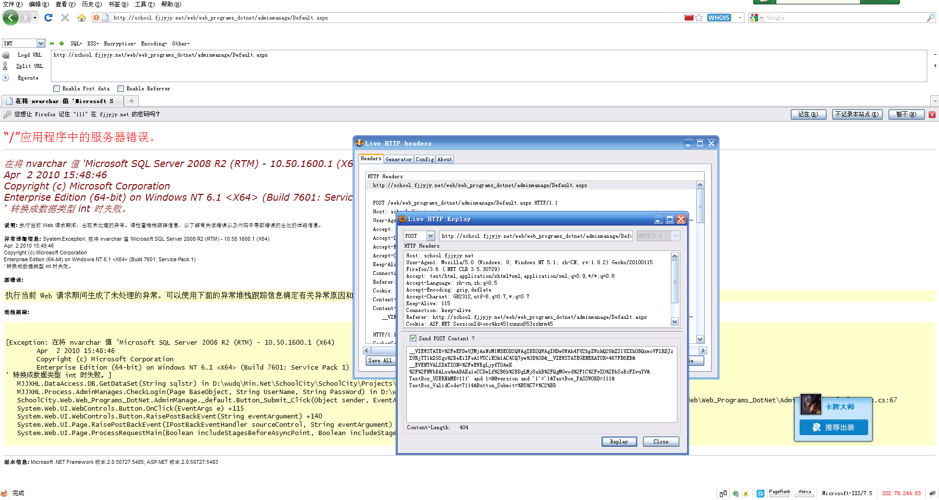Open the 文件(F) menu

click(x=12, y=4)
